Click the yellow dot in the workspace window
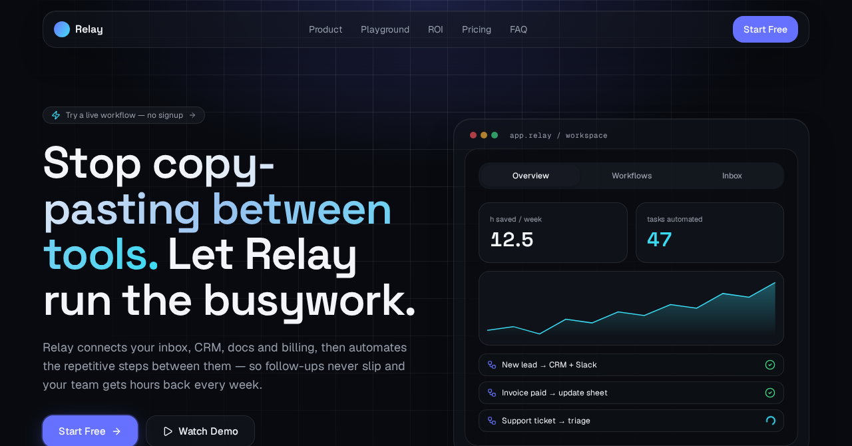 (484, 135)
